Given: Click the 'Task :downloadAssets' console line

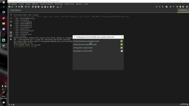Looking at the screenshot, I should (x=24, y=26).
